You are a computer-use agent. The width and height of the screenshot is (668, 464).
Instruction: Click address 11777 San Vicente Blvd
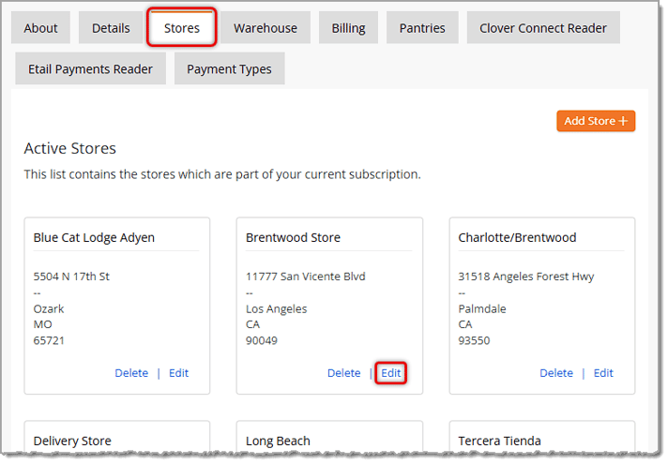[x=306, y=277]
